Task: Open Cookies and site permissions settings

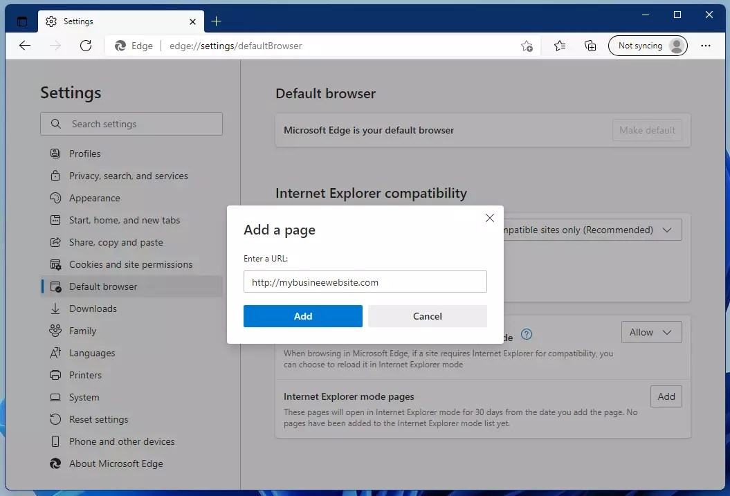Action: pyautogui.click(x=131, y=264)
